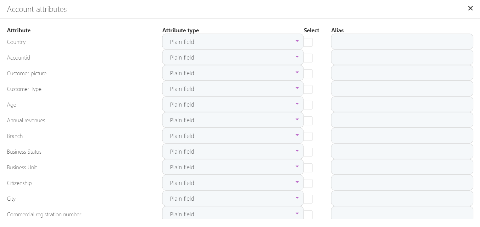Focus the Alias field for Branch
This screenshot has width=480, height=227.
click(402, 136)
